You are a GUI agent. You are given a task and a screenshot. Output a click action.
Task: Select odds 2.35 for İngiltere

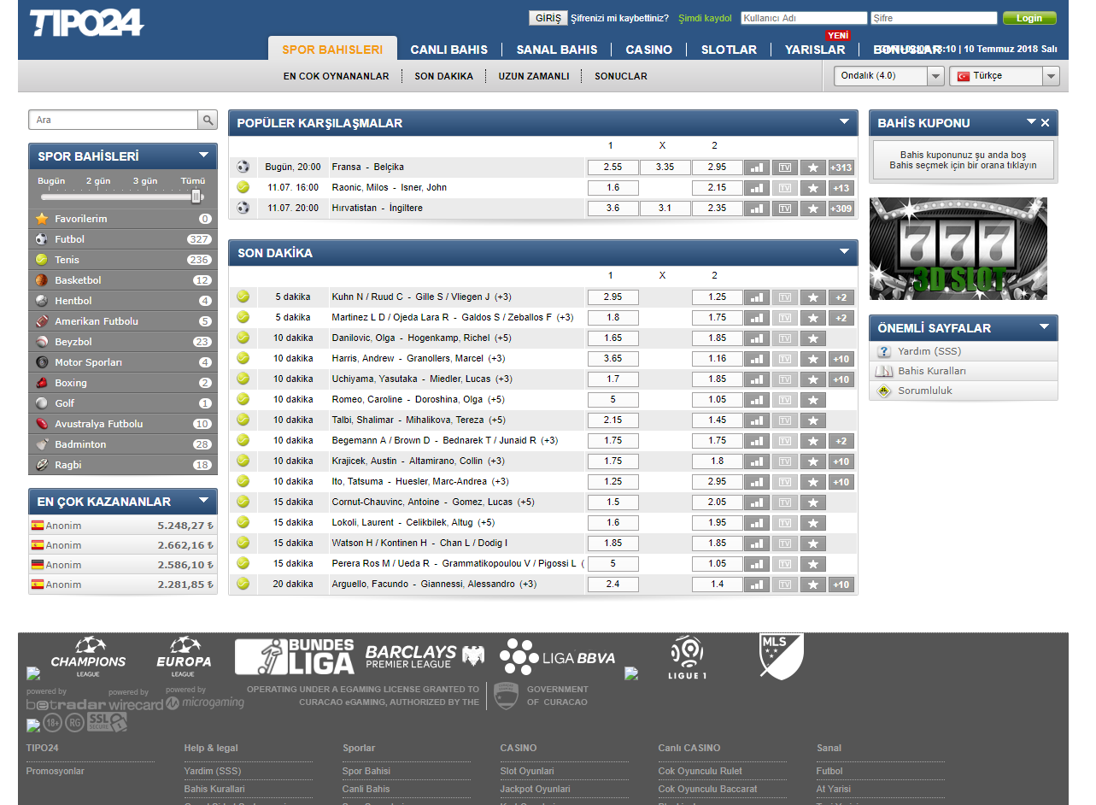tap(718, 209)
